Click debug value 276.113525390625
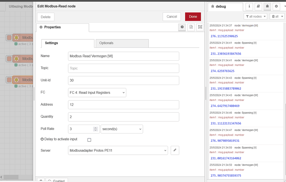This screenshot has width=286, height=182. 224,36
